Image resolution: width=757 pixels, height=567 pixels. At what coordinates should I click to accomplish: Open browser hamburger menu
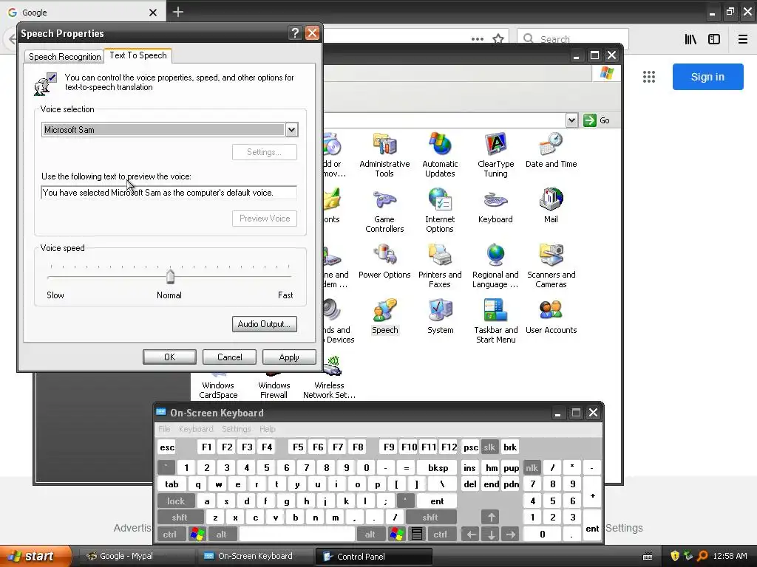click(742, 39)
